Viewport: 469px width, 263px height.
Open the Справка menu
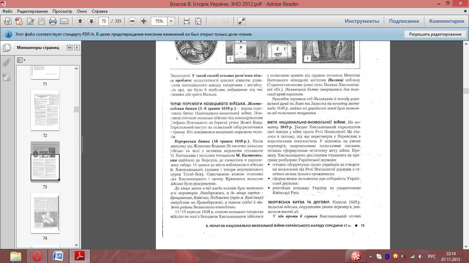click(100, 11)
